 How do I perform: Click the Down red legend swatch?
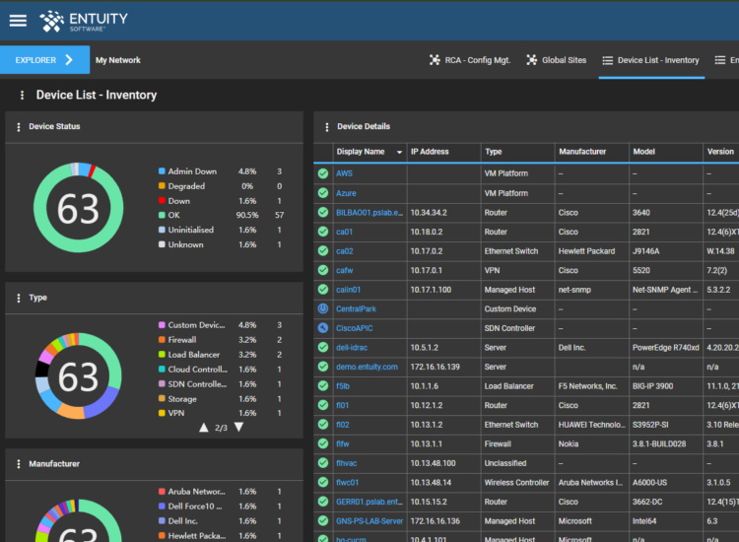[x=162, y=201]
